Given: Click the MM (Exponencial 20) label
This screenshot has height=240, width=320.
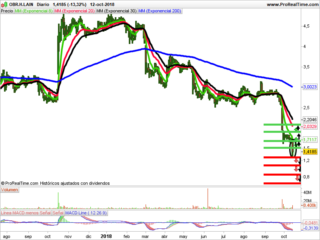Looking at the screenshot, I should pos(75,11).
